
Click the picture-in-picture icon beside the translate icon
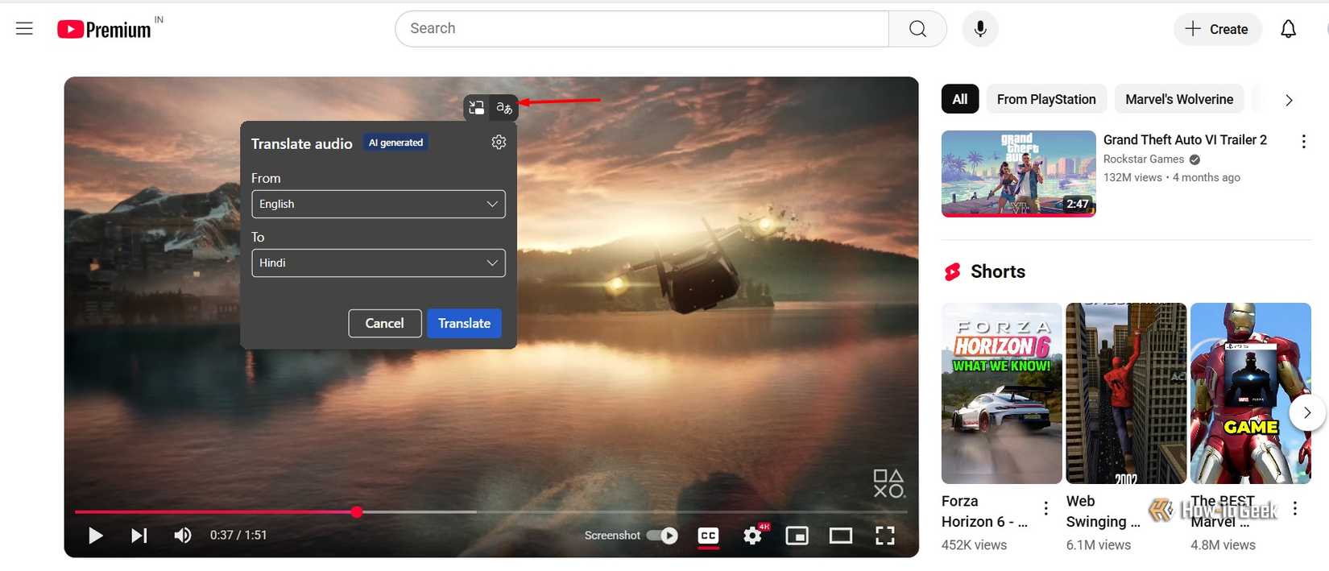pyautogui.click(x=477, y=108)
